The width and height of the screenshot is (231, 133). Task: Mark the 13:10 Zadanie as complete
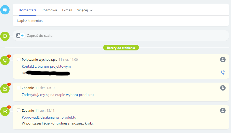(19, 88)
